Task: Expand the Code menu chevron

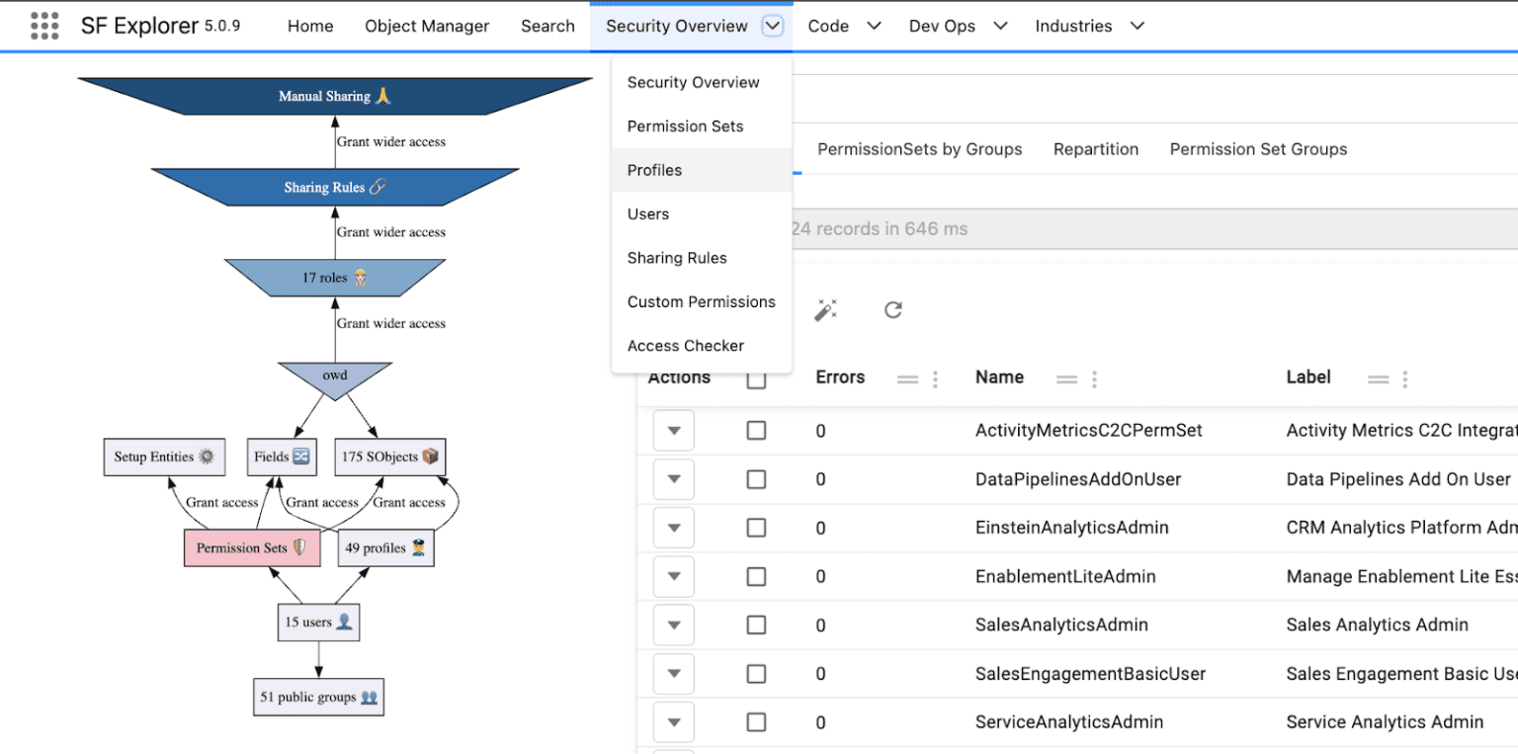Action: [x=874, y=27]
